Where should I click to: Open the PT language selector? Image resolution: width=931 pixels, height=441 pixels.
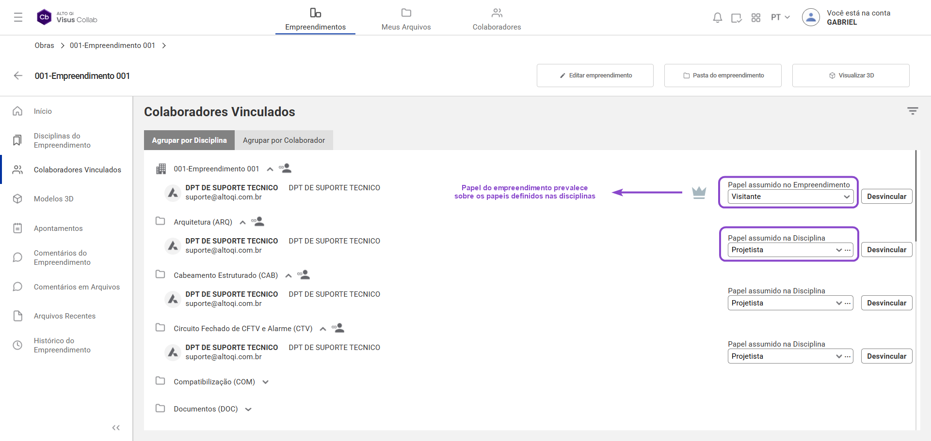(780, 17)
